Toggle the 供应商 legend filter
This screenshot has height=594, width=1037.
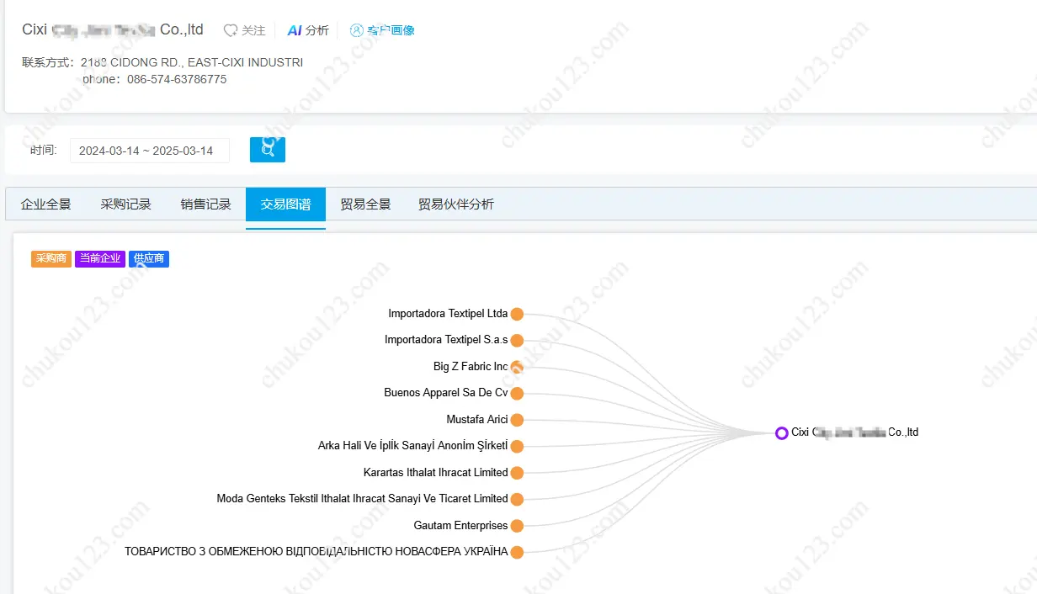[x=149, y=259]
